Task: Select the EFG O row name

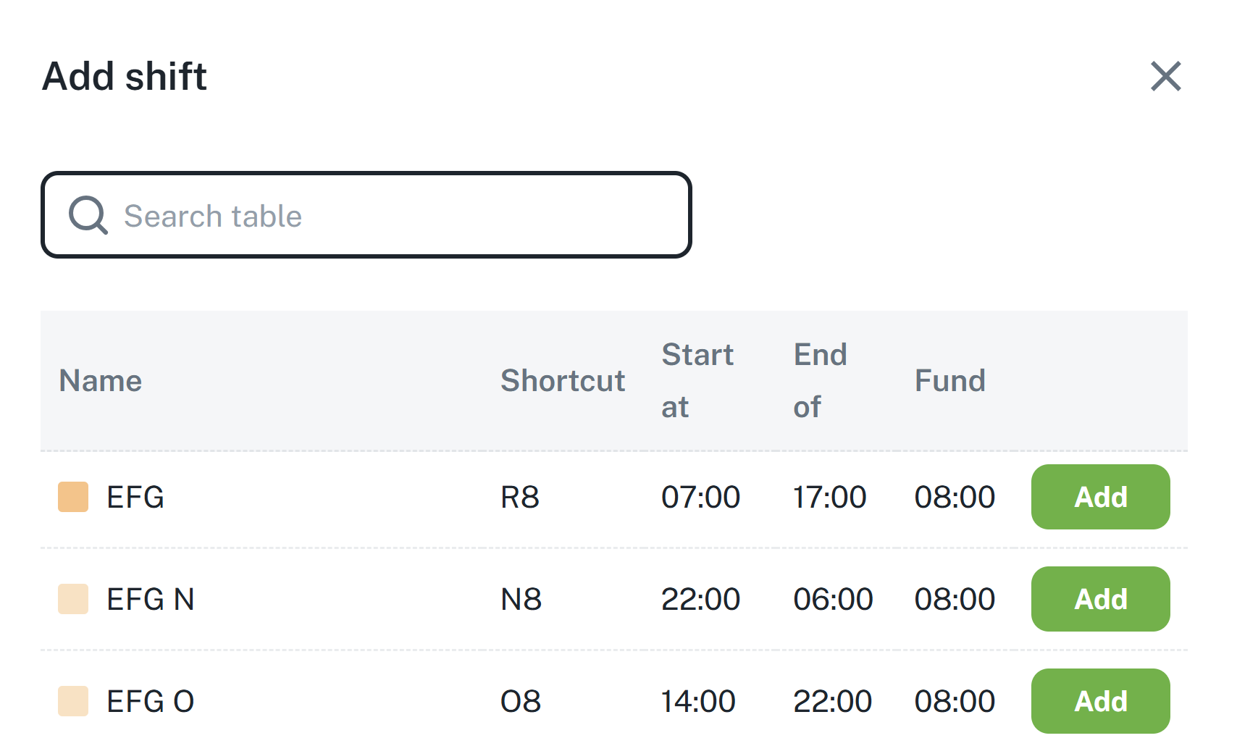Action: [151, 702]
